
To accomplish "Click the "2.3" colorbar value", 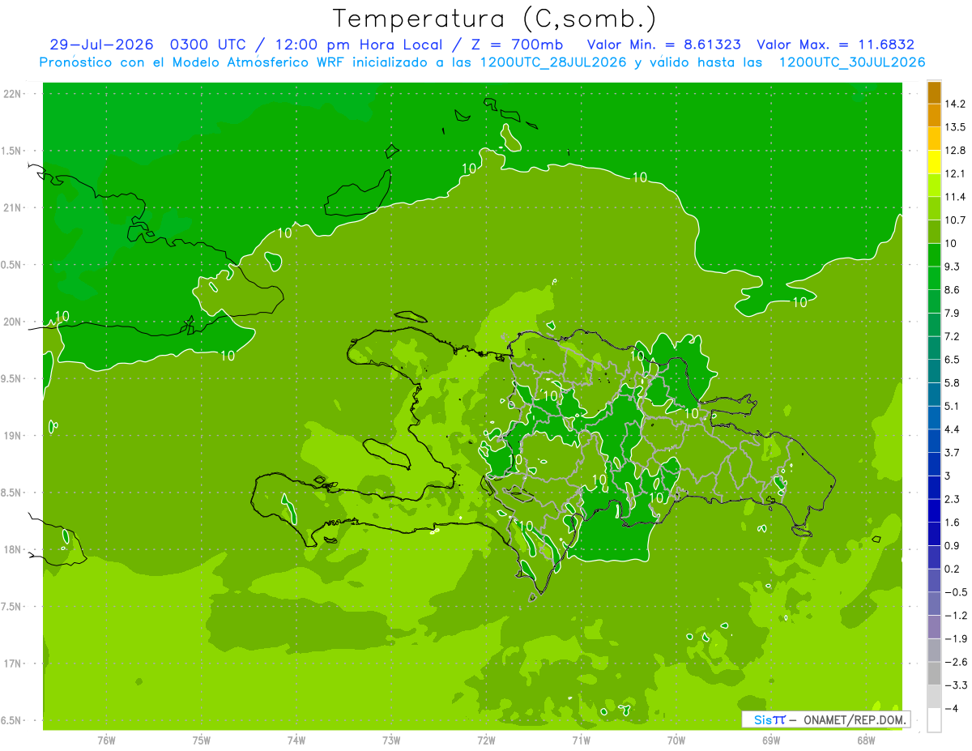I will (x=953, y=499).
